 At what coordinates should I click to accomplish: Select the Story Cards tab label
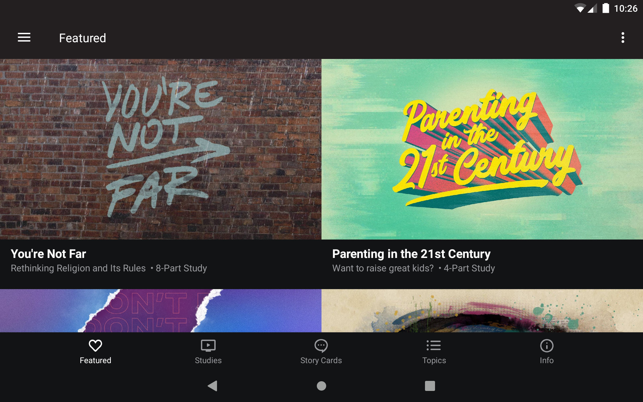pyautogui.click(x=321, y=360)
